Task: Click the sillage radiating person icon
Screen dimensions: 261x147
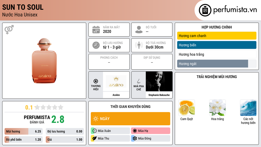Action: click(139, 45)
